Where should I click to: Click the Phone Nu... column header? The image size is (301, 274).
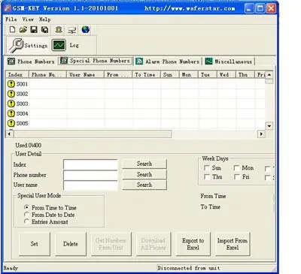pos(47,74)
